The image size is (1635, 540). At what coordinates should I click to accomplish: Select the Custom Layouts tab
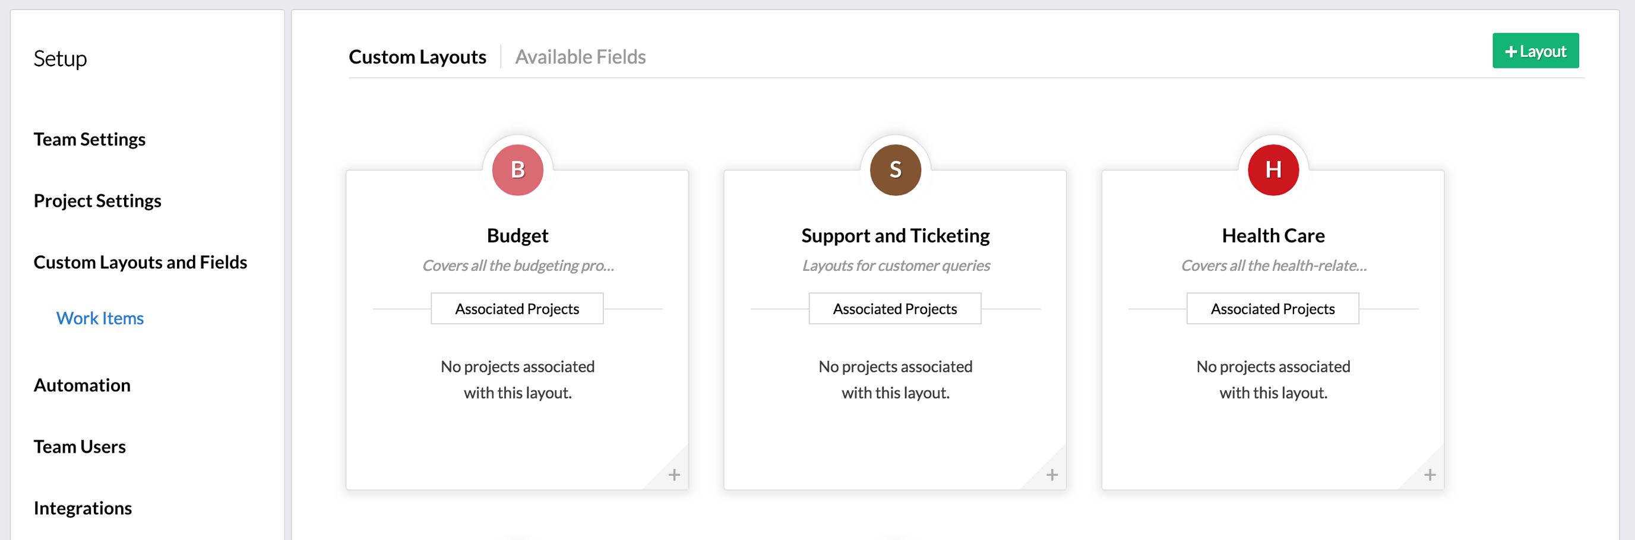[417, 57]
